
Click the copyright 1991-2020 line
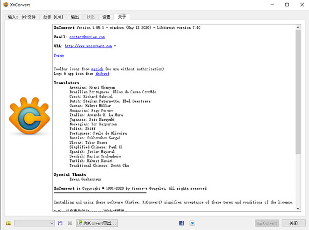130,188
